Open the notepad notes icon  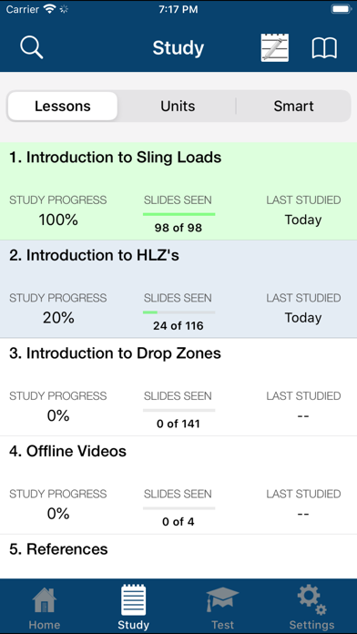275,47
